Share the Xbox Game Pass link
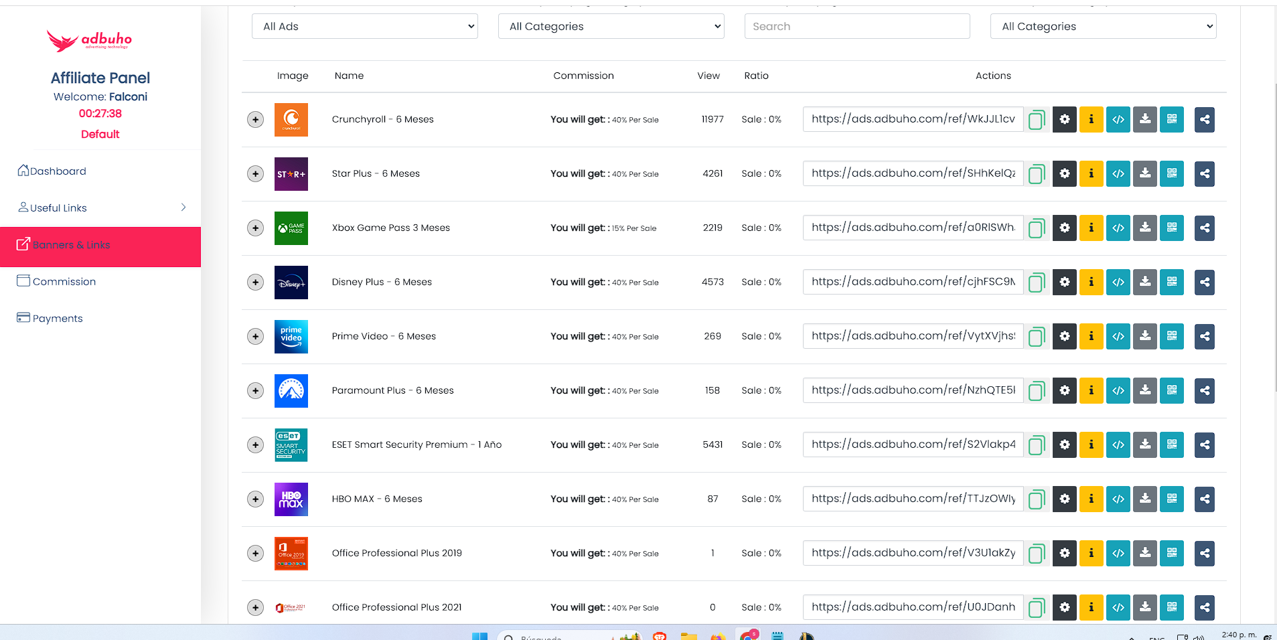This screenshot has width=1277, height=640. 1205,228
